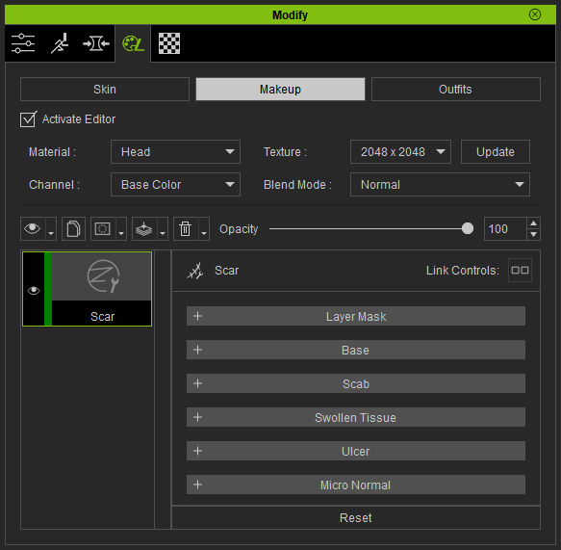
Task: Open the checkerboard Material tab icon
Action: 169,43
